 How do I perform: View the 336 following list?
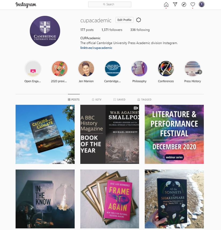(140, 30)
